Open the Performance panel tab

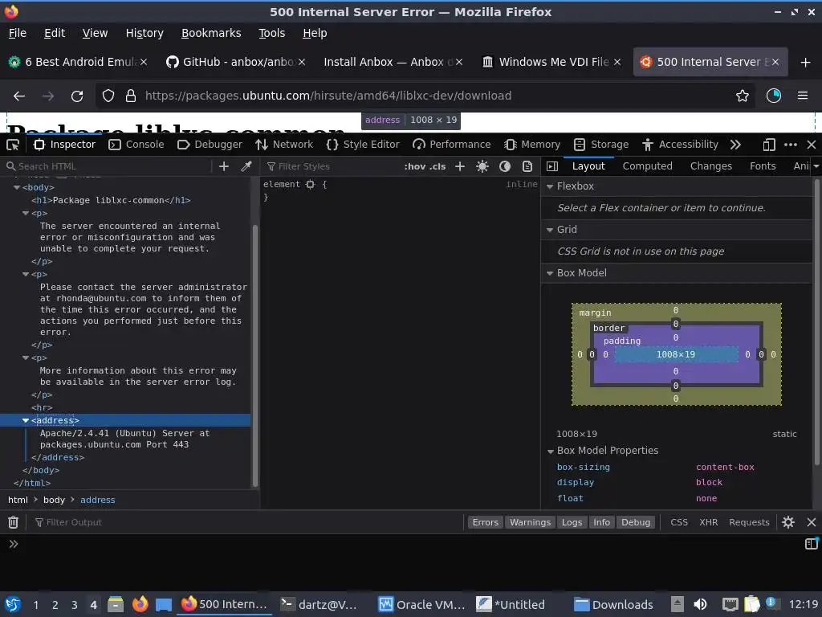(x=452, y=145)
